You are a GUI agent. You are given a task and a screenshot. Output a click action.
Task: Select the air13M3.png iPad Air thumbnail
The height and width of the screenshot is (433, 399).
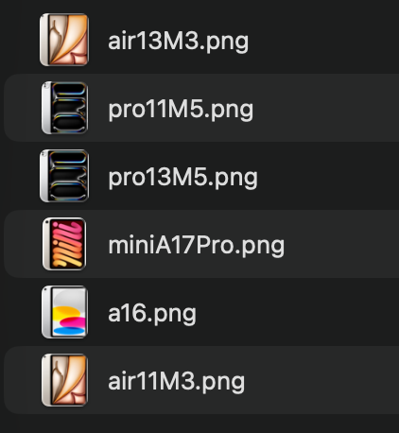64,40
